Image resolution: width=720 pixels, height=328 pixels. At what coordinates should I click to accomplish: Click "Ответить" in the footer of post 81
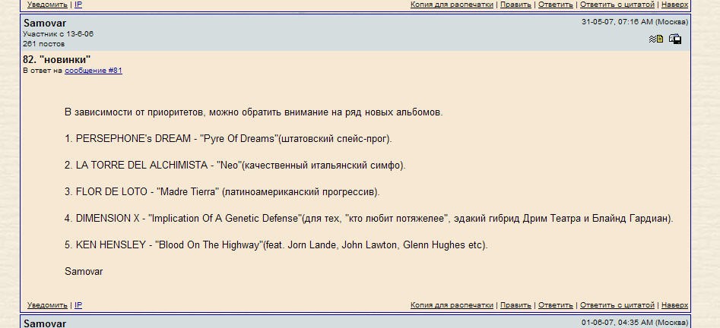[x=556, y=5]
